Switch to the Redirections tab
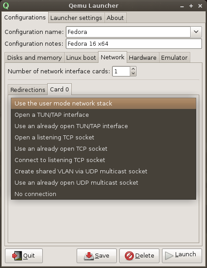 tap(28, 90)
